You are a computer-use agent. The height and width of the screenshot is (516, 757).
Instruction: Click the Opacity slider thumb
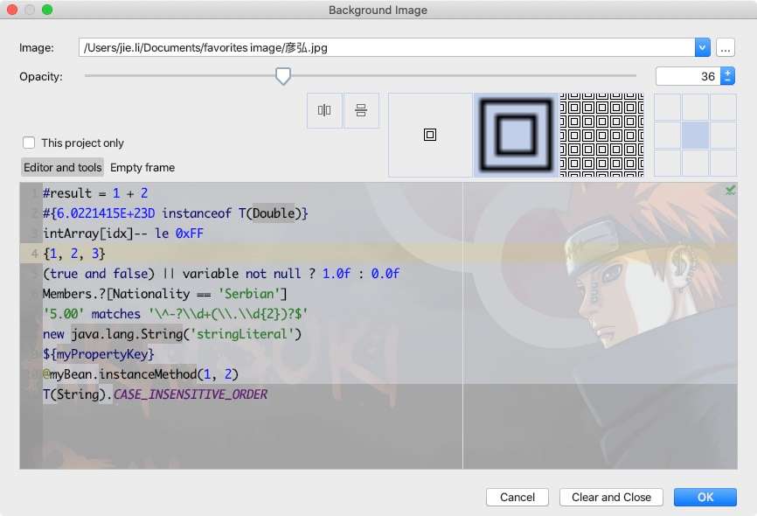pyautogui.click(x=283, y=76)
